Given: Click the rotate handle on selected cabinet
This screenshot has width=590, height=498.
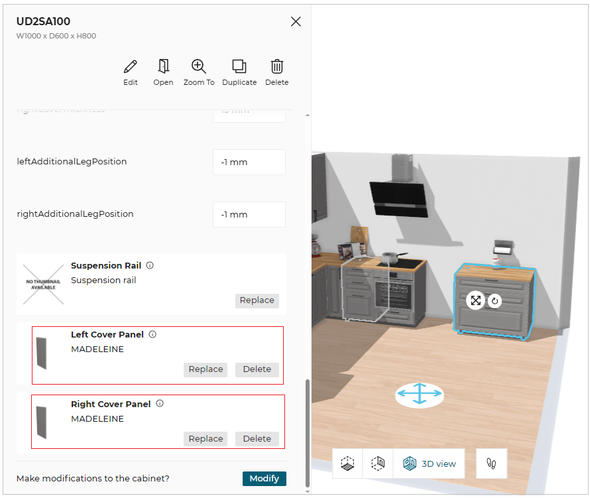Looking at the screenshot, I should (495, 300).
